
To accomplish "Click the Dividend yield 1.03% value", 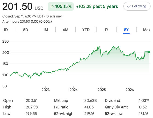I will pyautogui.click(x=144, y=101).
